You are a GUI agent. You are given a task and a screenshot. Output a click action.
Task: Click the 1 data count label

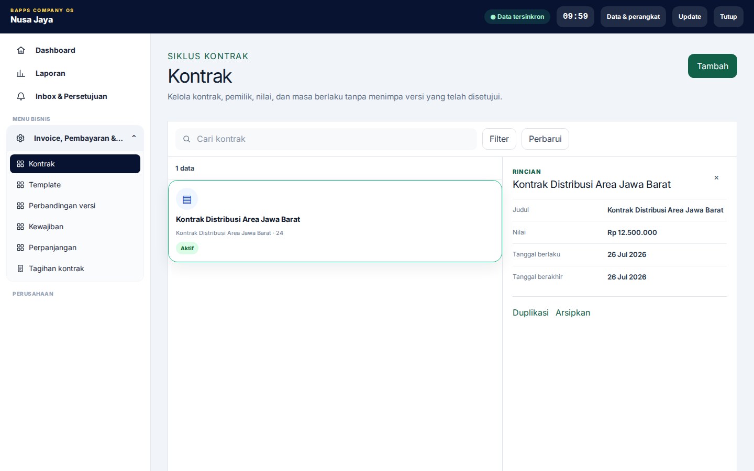tap(185, 169)
